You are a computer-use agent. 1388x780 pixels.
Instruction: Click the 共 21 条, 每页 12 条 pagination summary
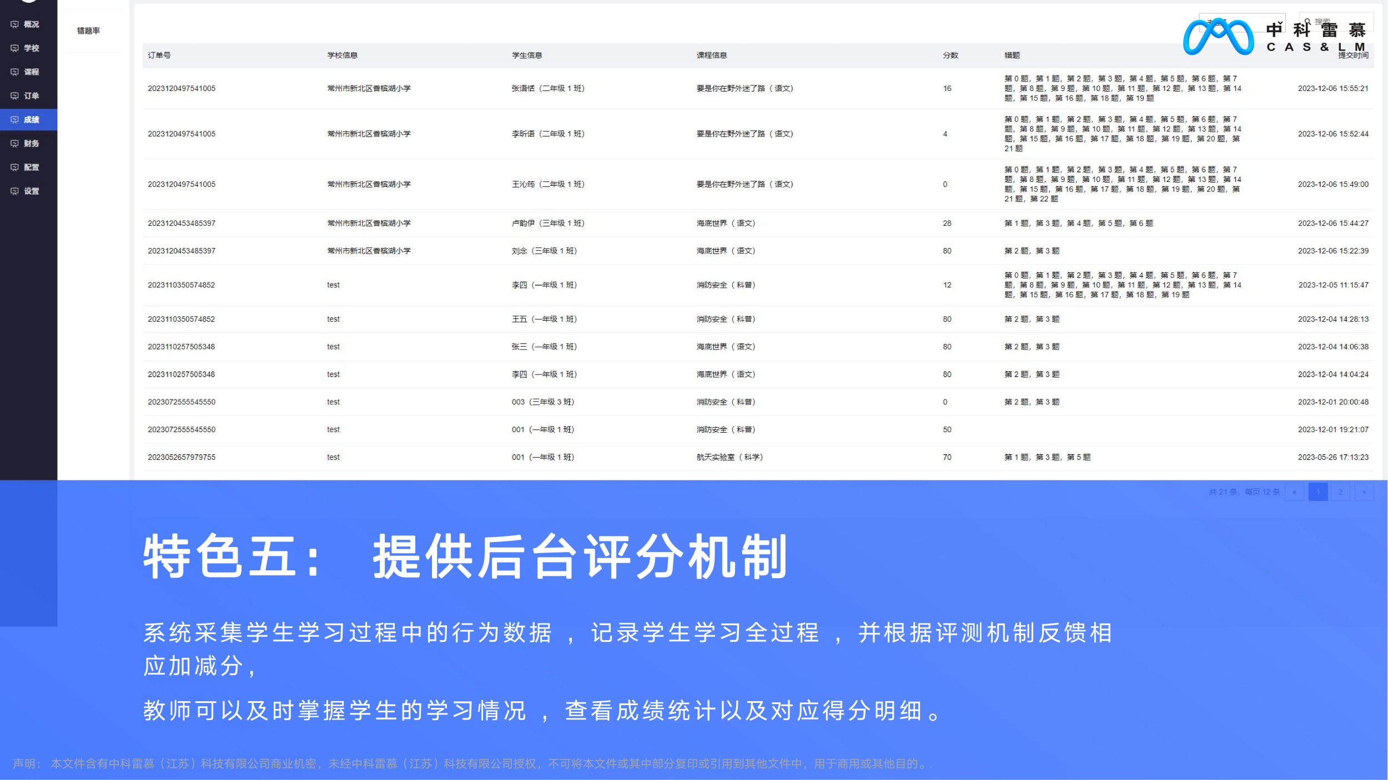[x=1244, y=492]
